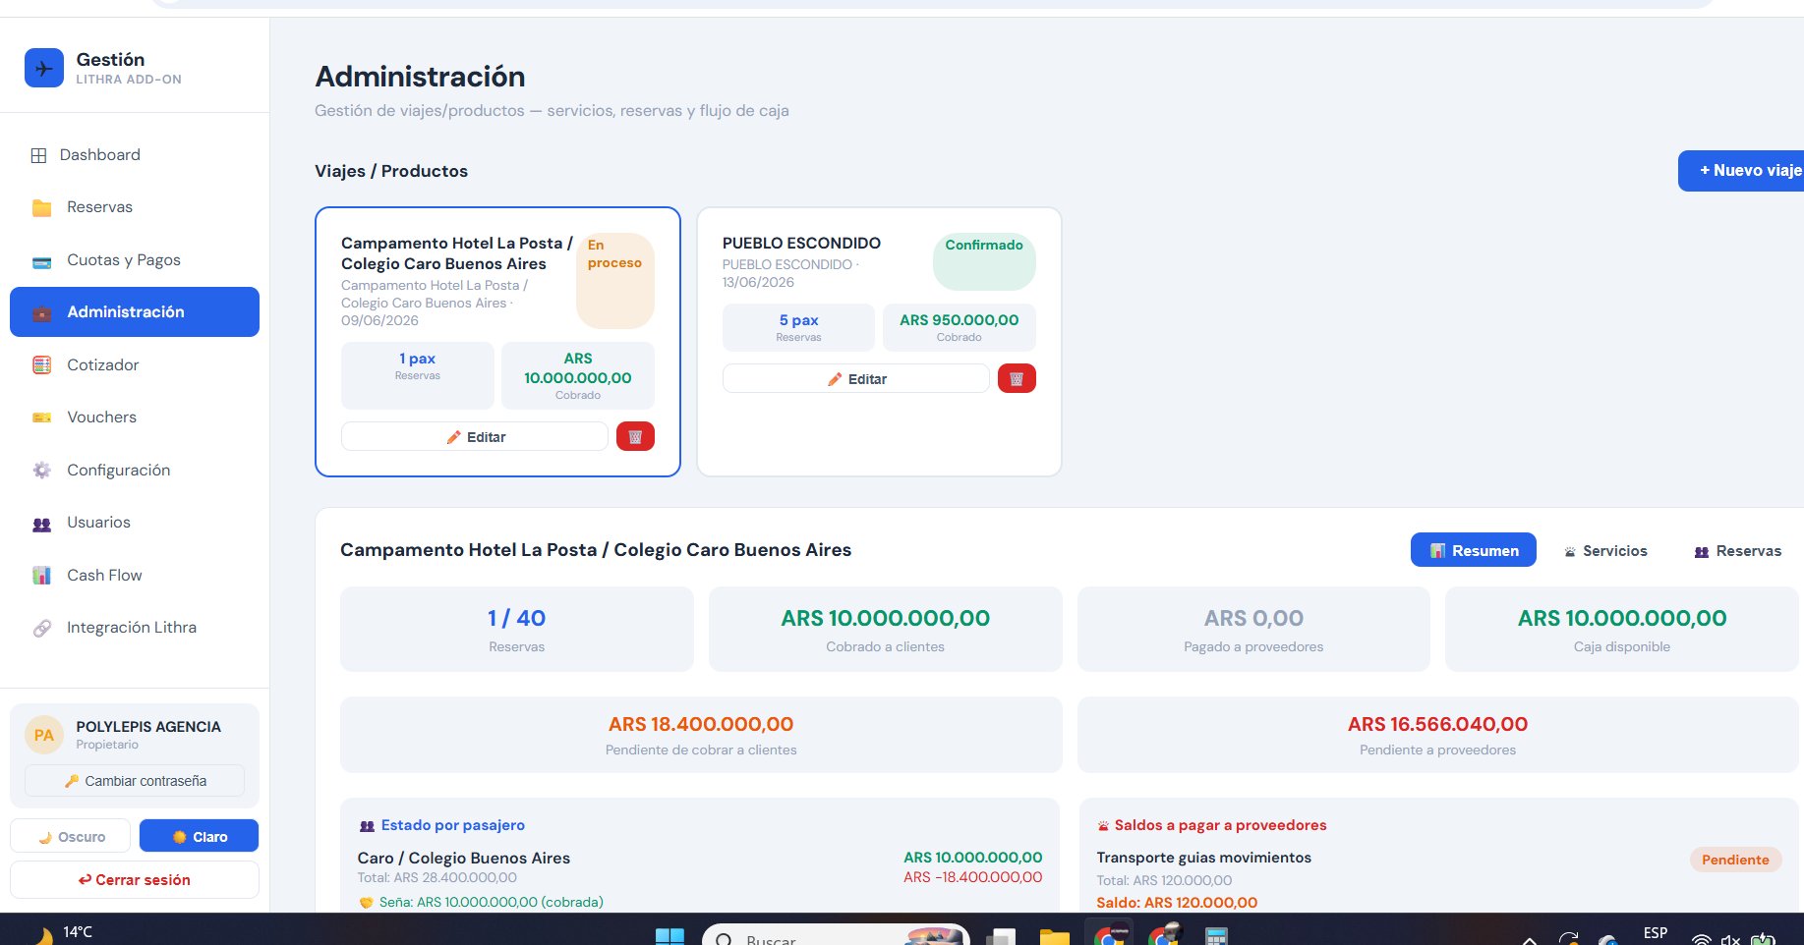Viewport: 1804px width, 945px height.
Task: Open Reservas folder icon in sidebar
Action: pos(41,207)
